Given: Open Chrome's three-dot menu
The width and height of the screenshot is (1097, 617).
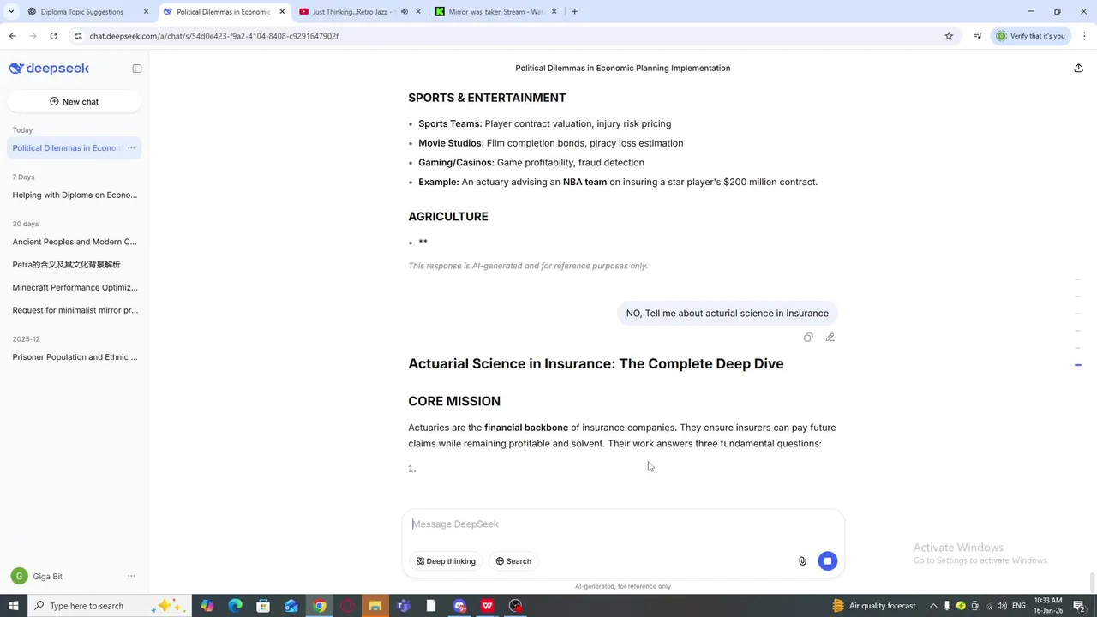Looking at the screenshot, I should click(1084, 36).
